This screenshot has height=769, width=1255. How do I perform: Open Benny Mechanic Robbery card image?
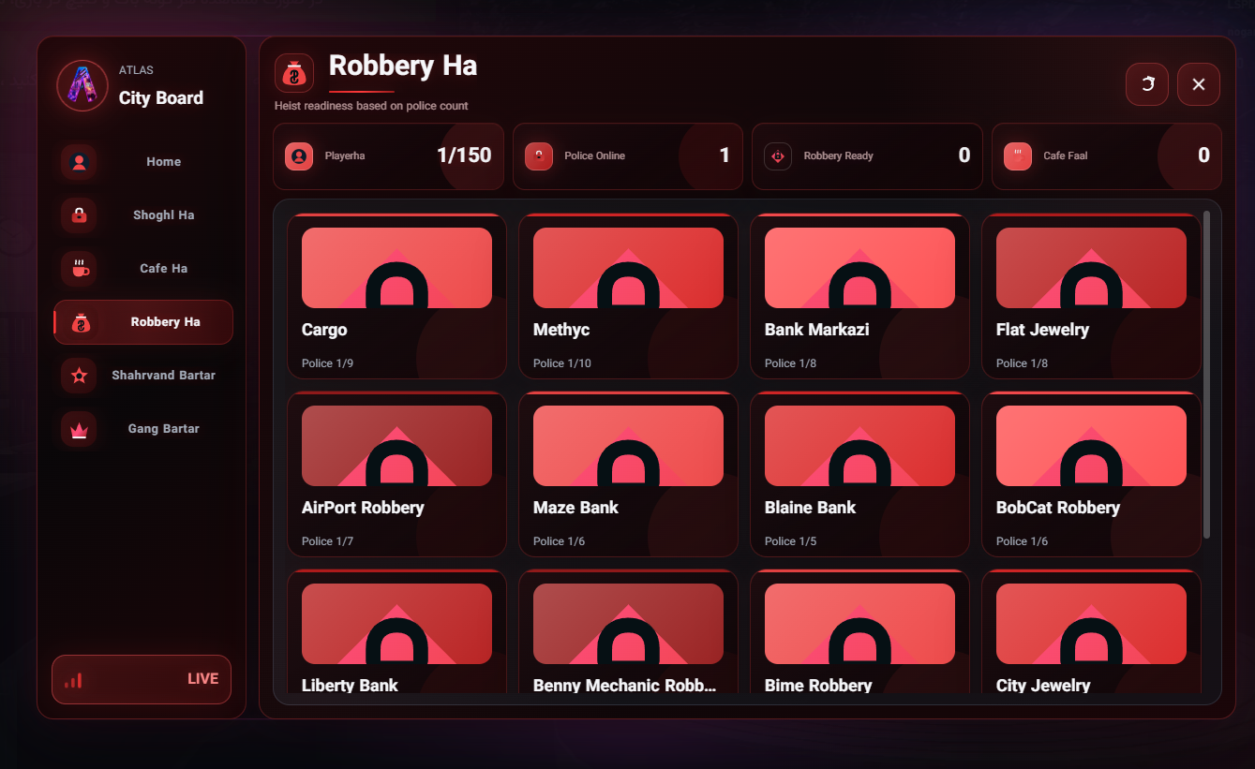tap(628, 624)
